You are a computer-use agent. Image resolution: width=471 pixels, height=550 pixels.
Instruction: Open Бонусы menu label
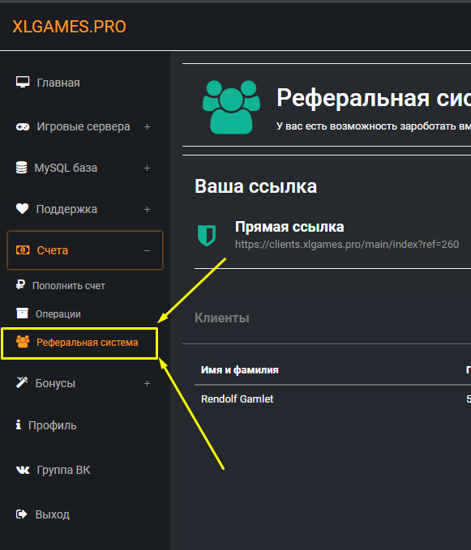point(55,383)
